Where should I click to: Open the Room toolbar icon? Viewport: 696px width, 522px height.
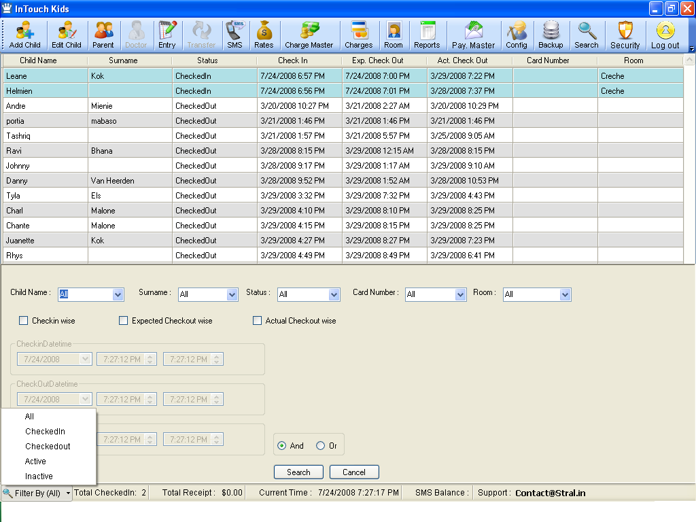[394, 35]
